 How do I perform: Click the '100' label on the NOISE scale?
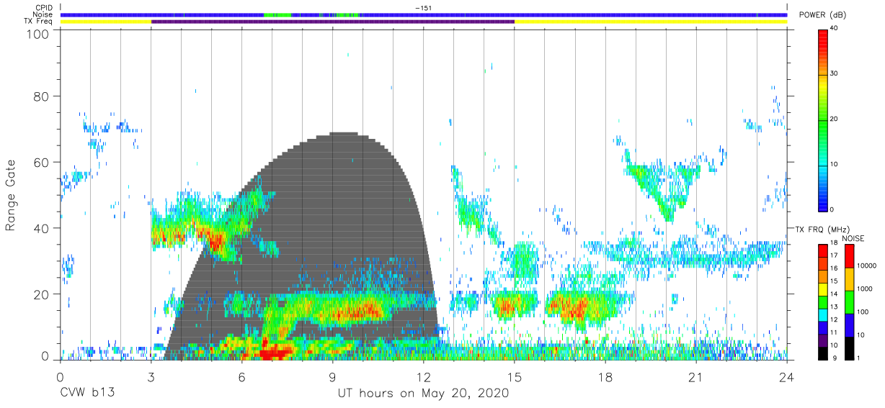pos(863,312)
